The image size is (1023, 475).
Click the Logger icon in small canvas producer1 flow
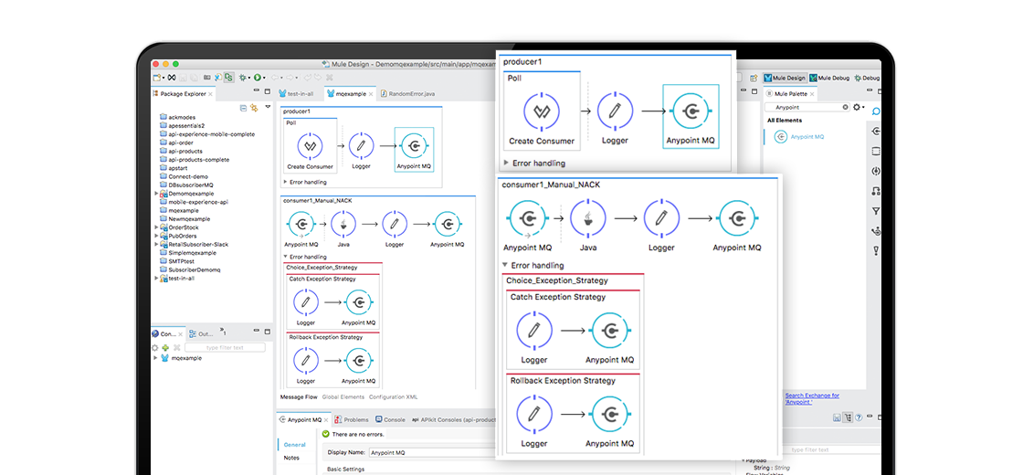[360, 145]
